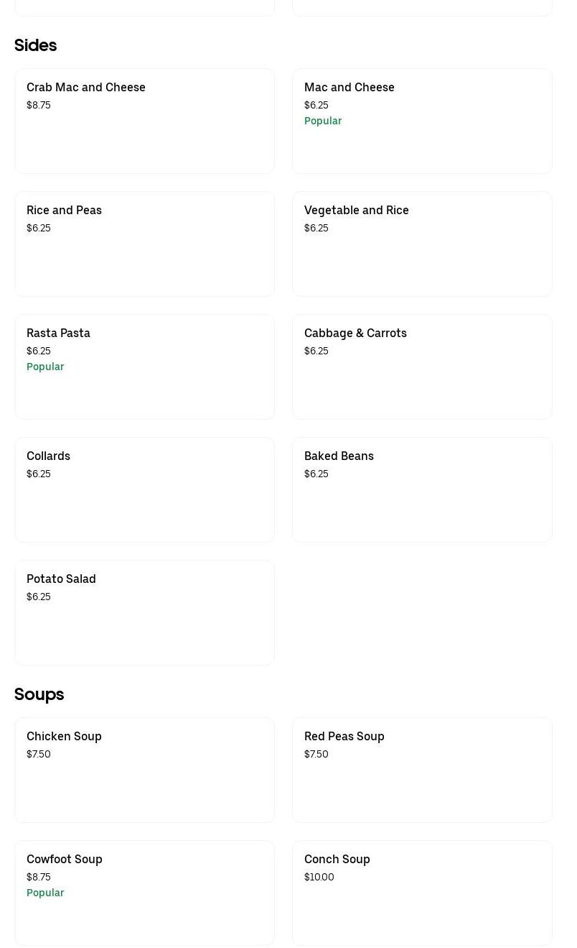Click the Conch Soup menu card
577x948 pixels.
tap(422, 893)
